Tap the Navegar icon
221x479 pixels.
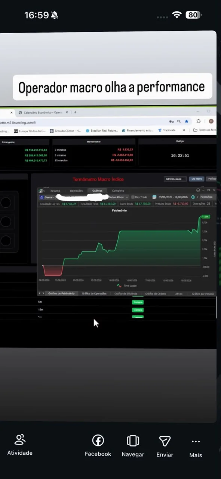[x=133, y=441]
